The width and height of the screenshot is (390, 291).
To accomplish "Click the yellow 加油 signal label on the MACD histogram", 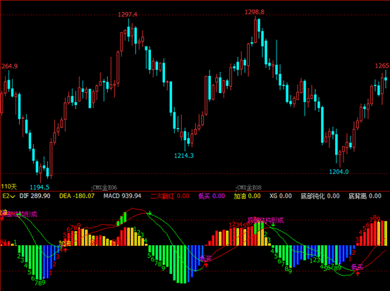I will click(x=65, y=243).
